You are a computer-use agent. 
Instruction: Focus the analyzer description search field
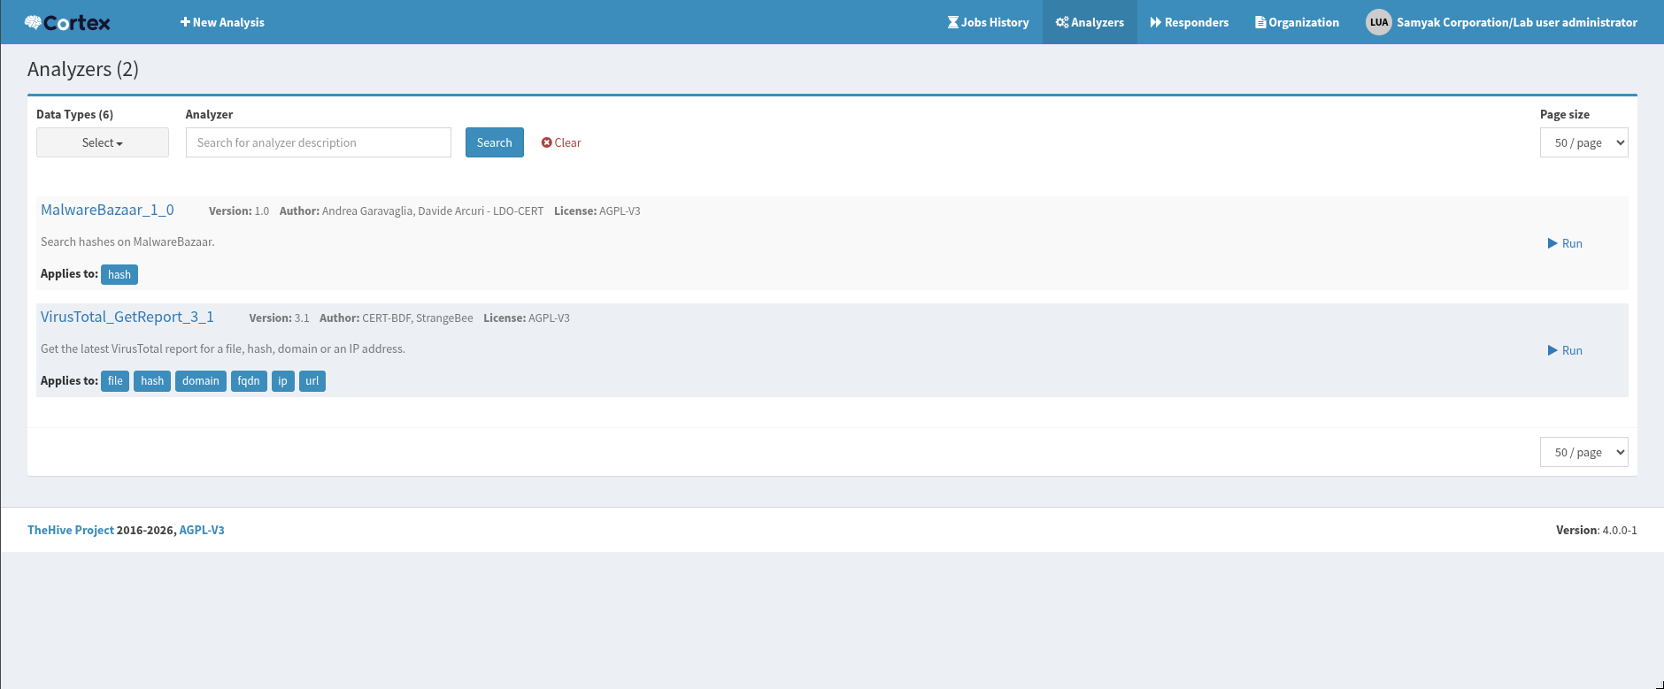click(319, 142)
